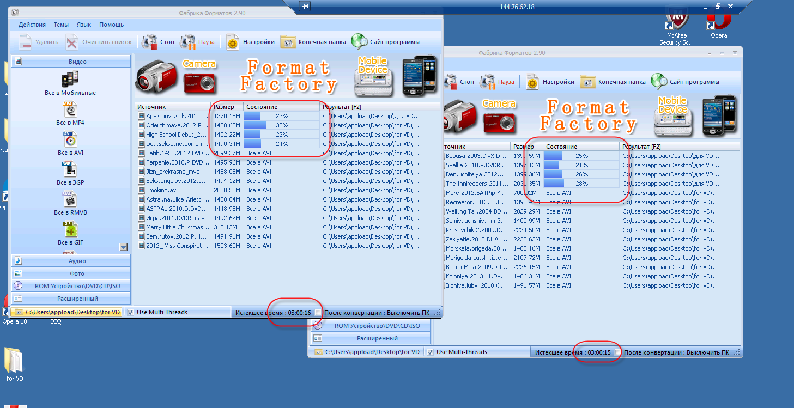Image resolution: width=794 pixels, height=408 pixels.
Task: Select Все в MP4 conversion icon
Action: (70, 110)
